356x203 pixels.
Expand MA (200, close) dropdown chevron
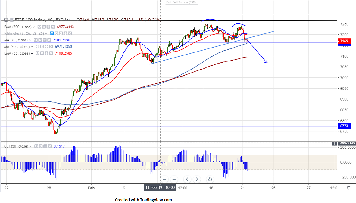pyautogui.click(x=32, y=47)
